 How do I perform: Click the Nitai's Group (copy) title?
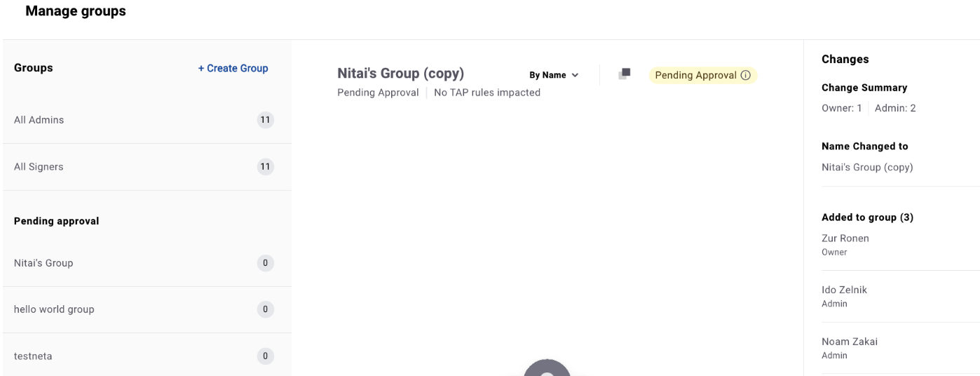[401, 74]
